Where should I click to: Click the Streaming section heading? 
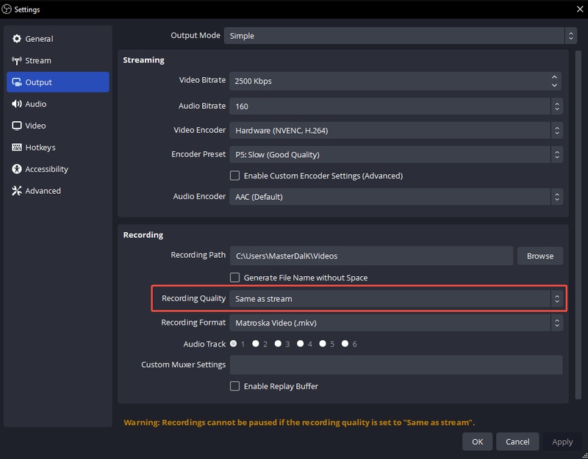click(143, 60)
